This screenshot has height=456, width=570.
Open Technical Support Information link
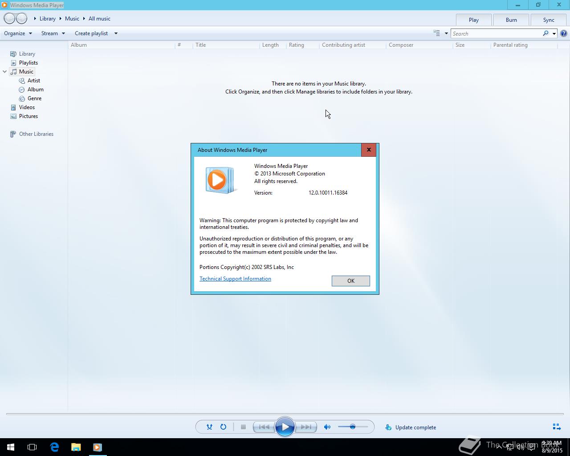point(235,279)
